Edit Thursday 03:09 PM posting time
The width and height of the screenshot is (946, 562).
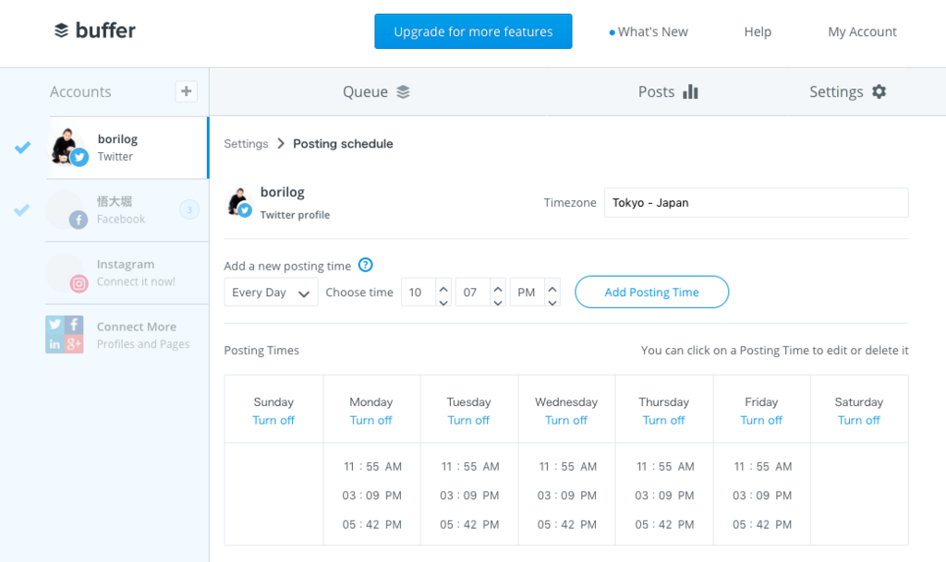pos(664,496)
